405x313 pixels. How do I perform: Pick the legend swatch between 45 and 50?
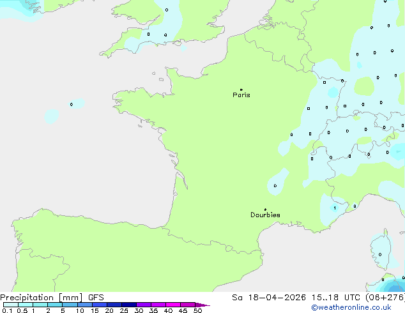pyautogui.click(x=188, y=305)
